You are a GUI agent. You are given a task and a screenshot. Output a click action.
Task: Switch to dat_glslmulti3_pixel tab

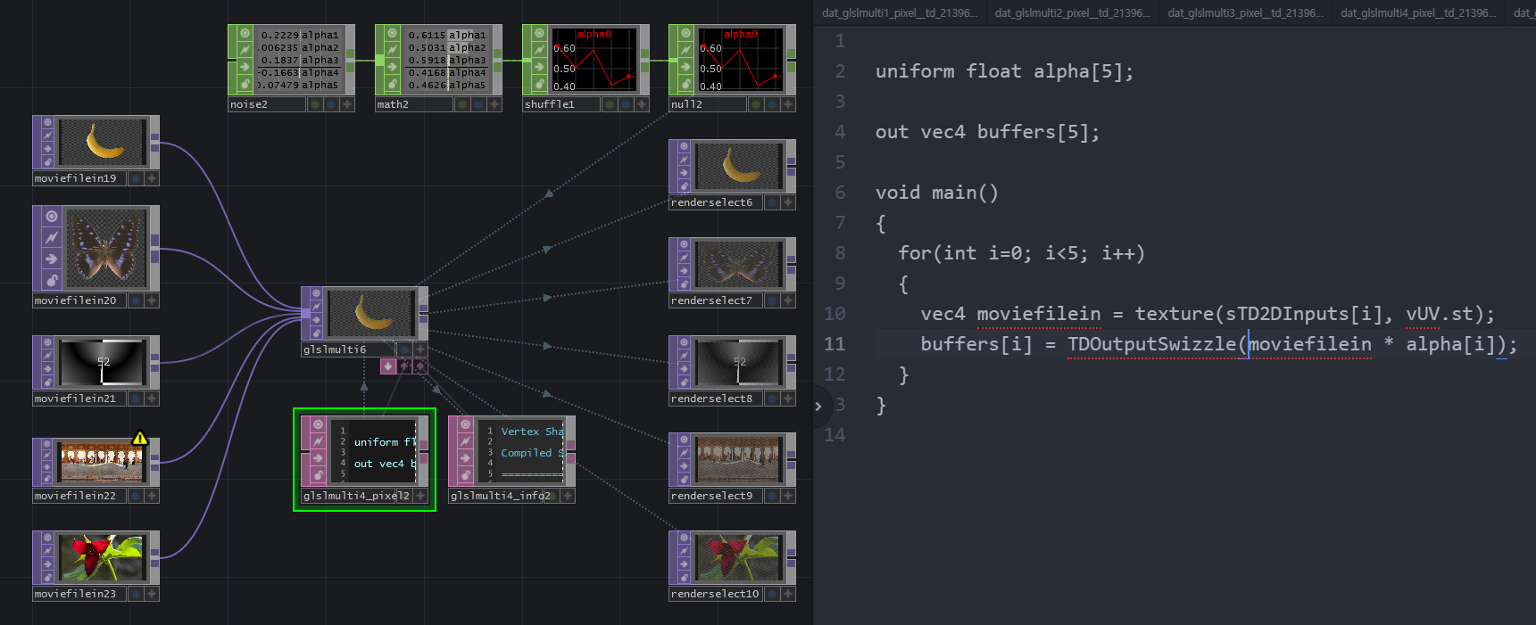tap(1245, 12)
